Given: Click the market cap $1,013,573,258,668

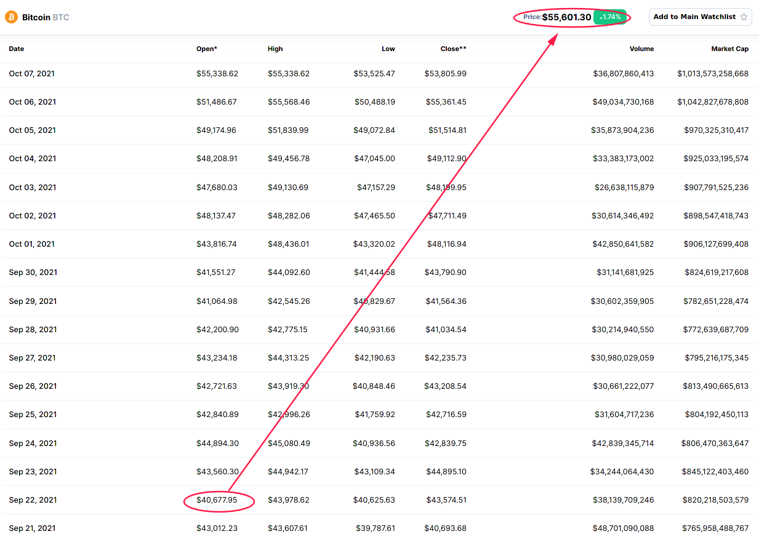Looking at the screenshot, I should point(713,73).
